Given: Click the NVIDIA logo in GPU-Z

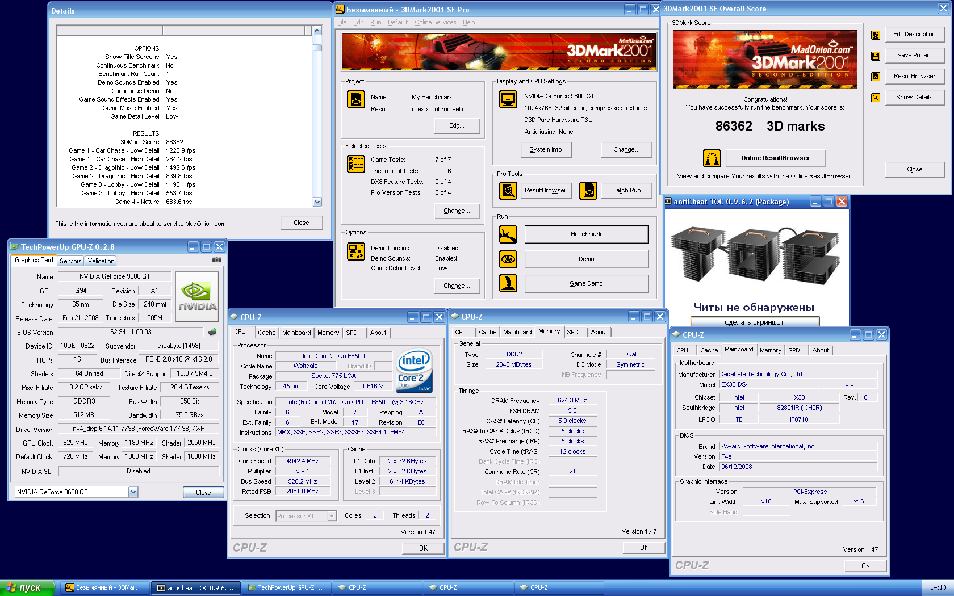Looking at the screenshot, I should 197,297.
